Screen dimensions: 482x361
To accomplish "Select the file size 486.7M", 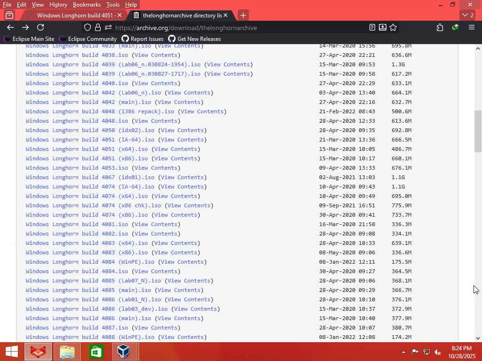I will pos(402,149).
